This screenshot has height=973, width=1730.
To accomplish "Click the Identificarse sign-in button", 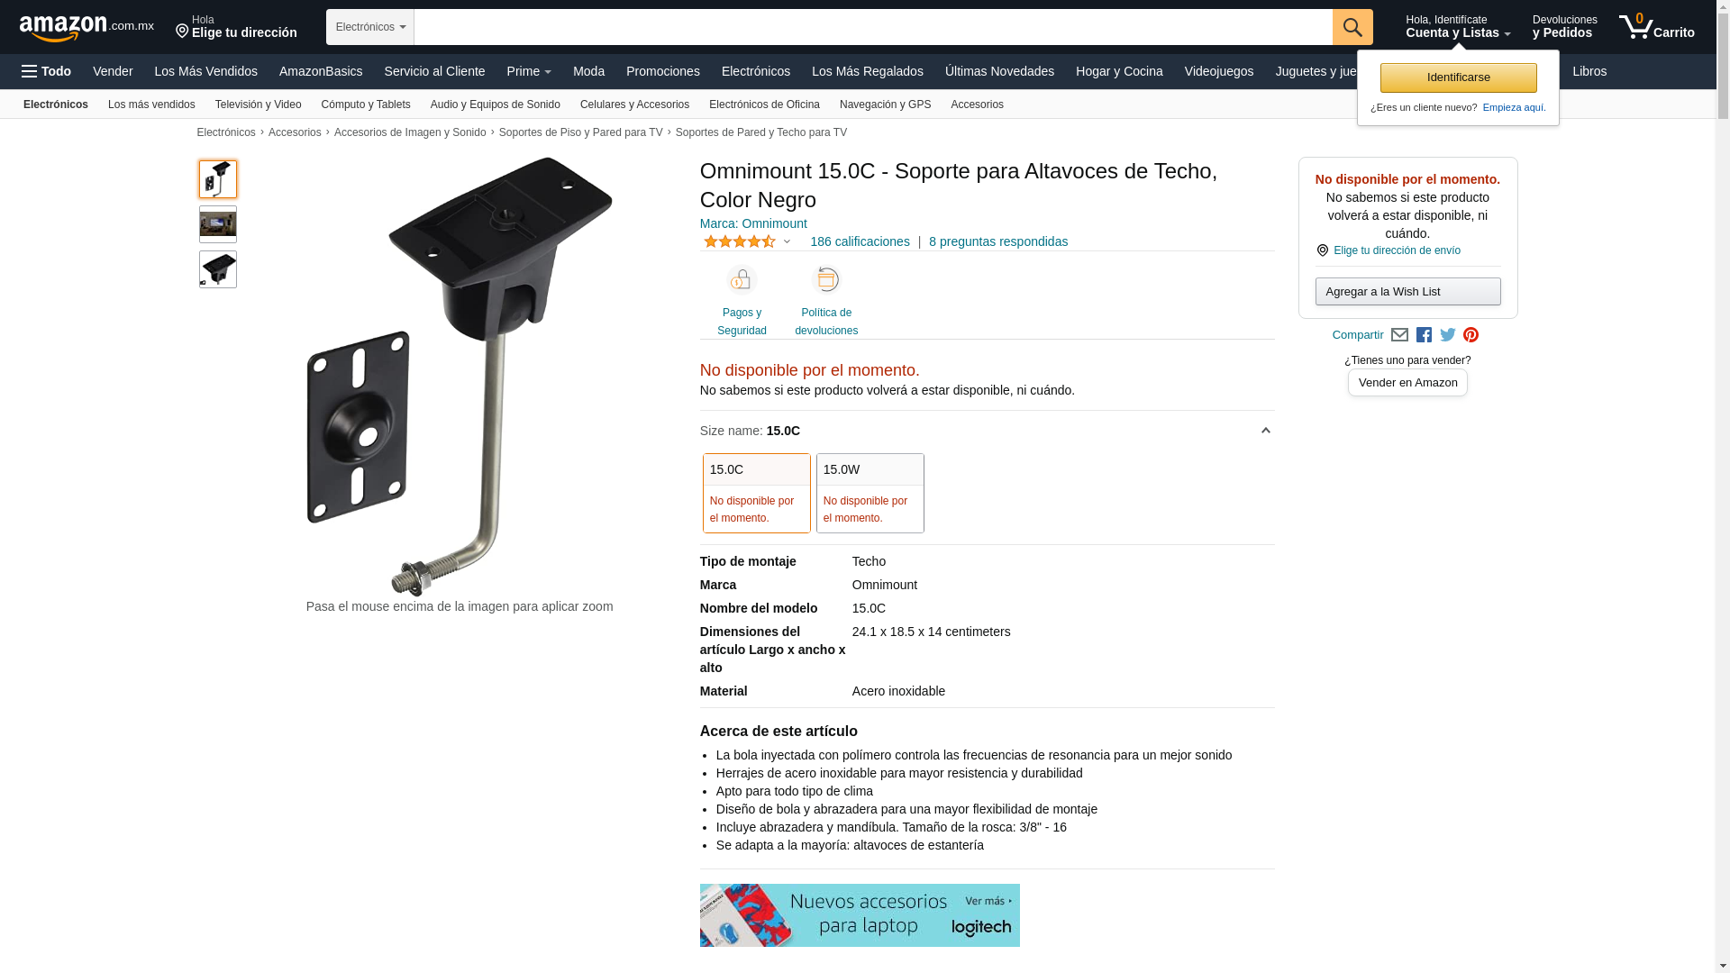I will [x=1458, y=77].
